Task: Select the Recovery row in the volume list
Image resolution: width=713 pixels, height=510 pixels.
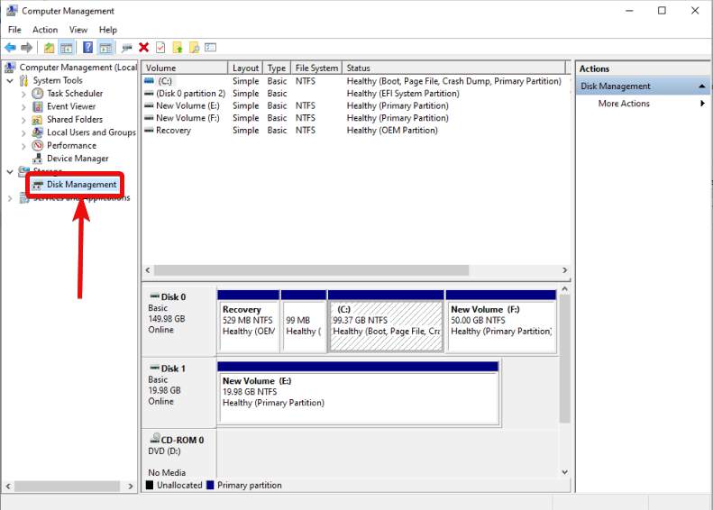Action: click(x=173, y=131)
